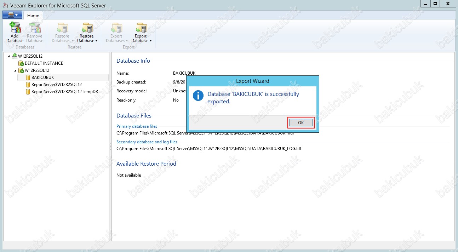
Task: Click the BAKICUBUK database cylinder icon
Action: point(28,77)
